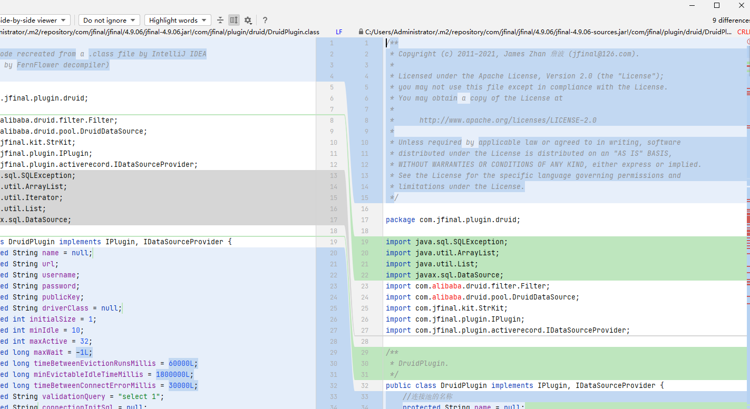Open diff settings gear menu
Image resolution: width=750 pixels, height=409 pixels.
[x=248, y=21]
